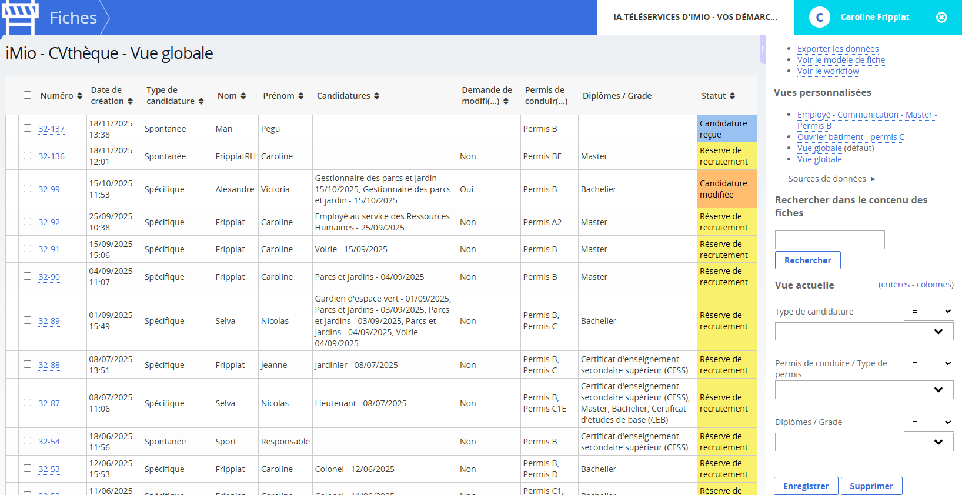
Task: Sort the table by Prénom column
Action: click(x=300, y=96)
